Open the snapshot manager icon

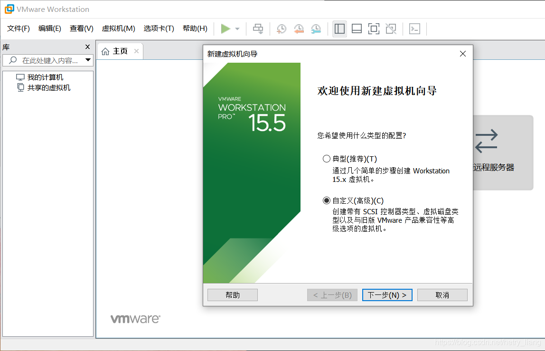pyautogui.click(x=316, y=28)
